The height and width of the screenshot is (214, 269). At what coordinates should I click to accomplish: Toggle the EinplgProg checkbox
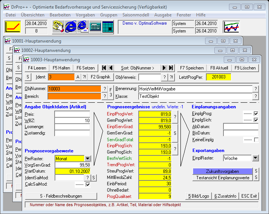[x=256, y=114]
